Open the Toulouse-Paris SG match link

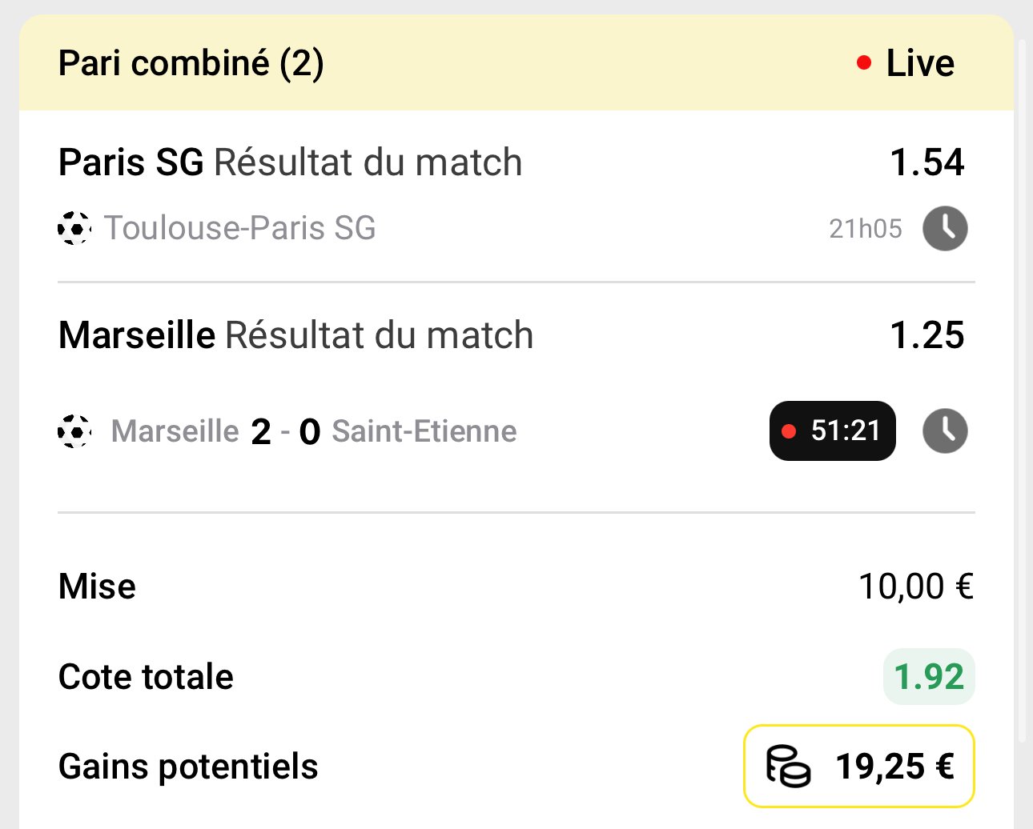240,228
